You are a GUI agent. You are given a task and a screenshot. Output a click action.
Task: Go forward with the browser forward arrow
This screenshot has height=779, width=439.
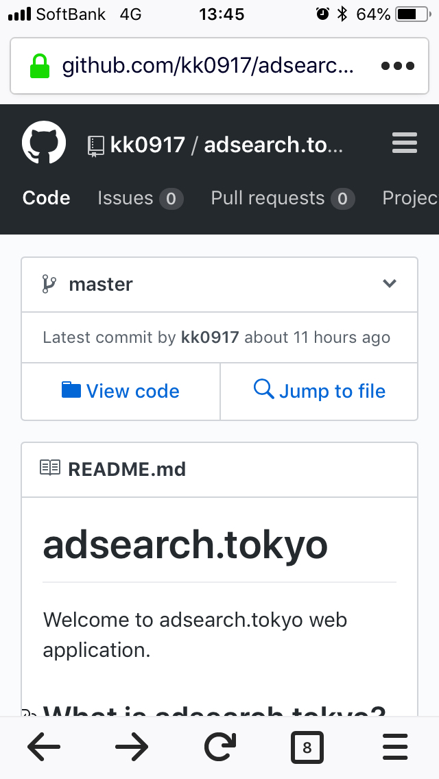(x=132, y=747)
